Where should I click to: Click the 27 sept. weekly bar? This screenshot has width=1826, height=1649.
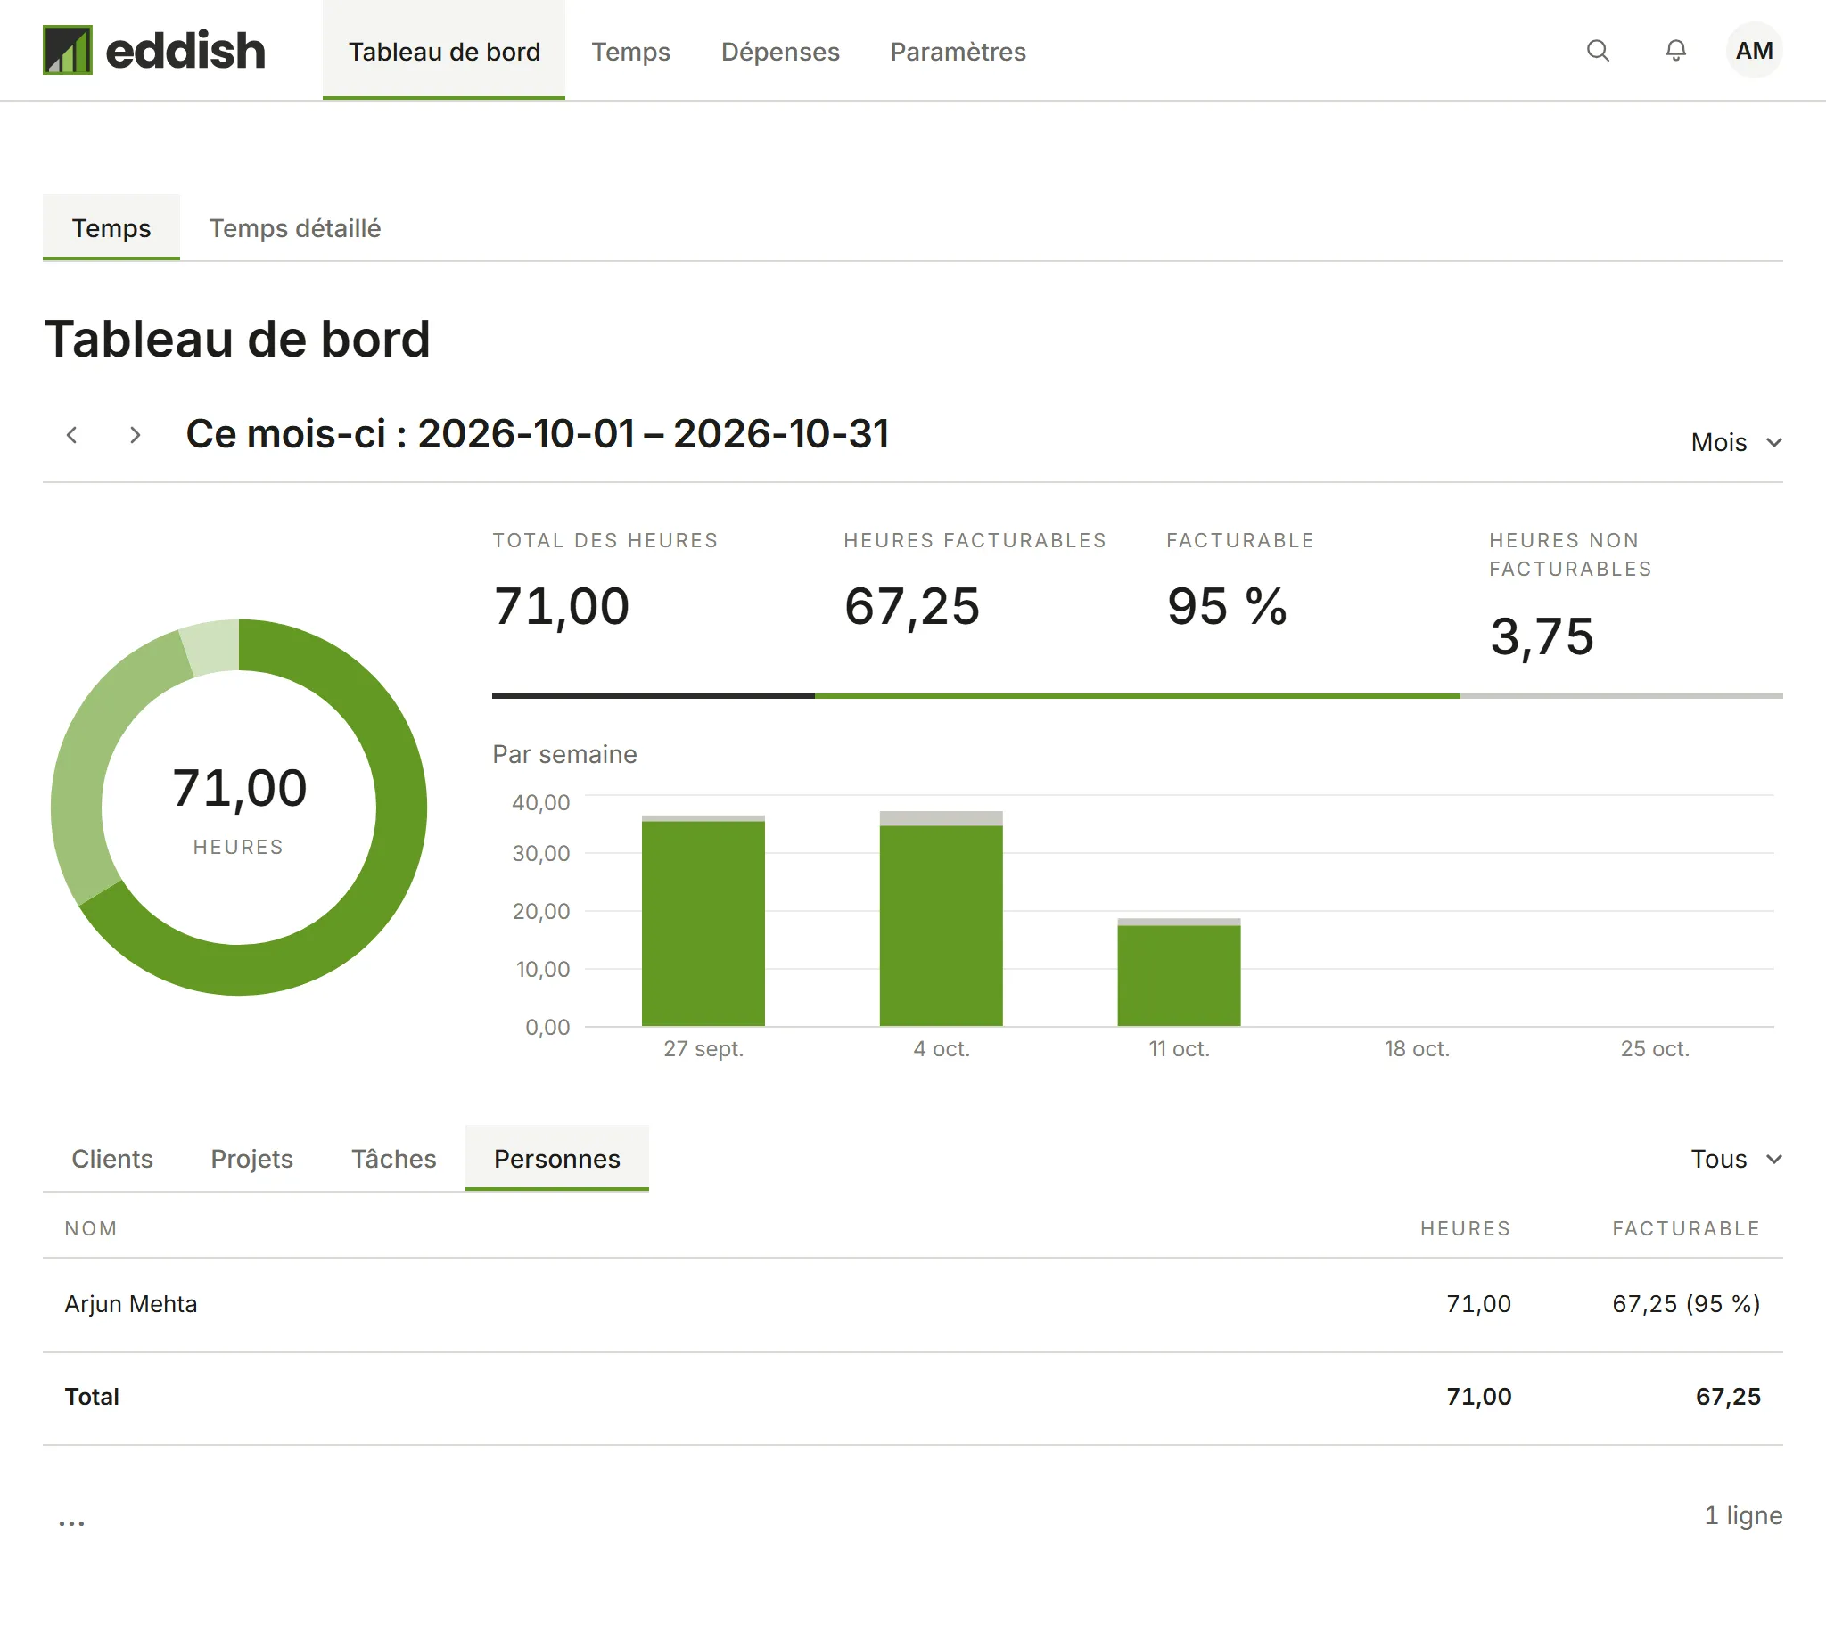point(703,921)
